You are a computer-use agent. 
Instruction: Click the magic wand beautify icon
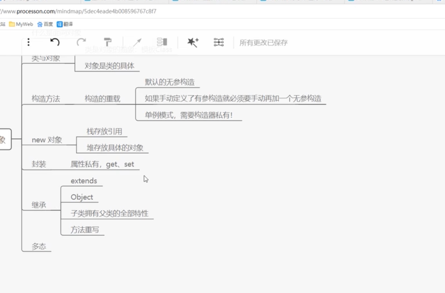coord(193,43)
